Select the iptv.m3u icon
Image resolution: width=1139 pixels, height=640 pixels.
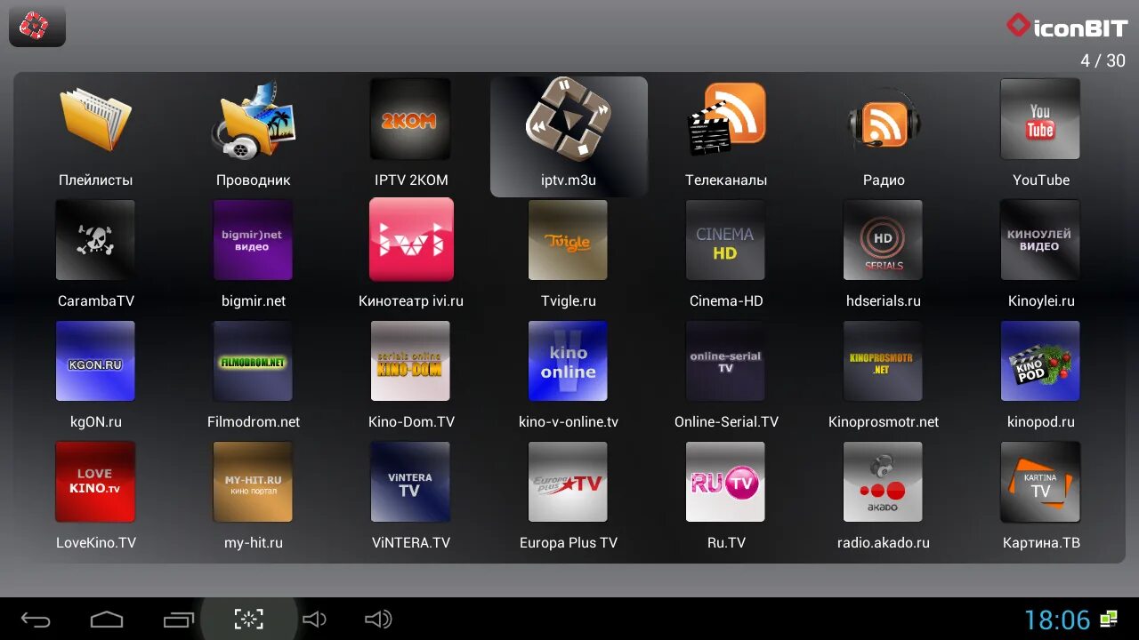tap(569, 119)
